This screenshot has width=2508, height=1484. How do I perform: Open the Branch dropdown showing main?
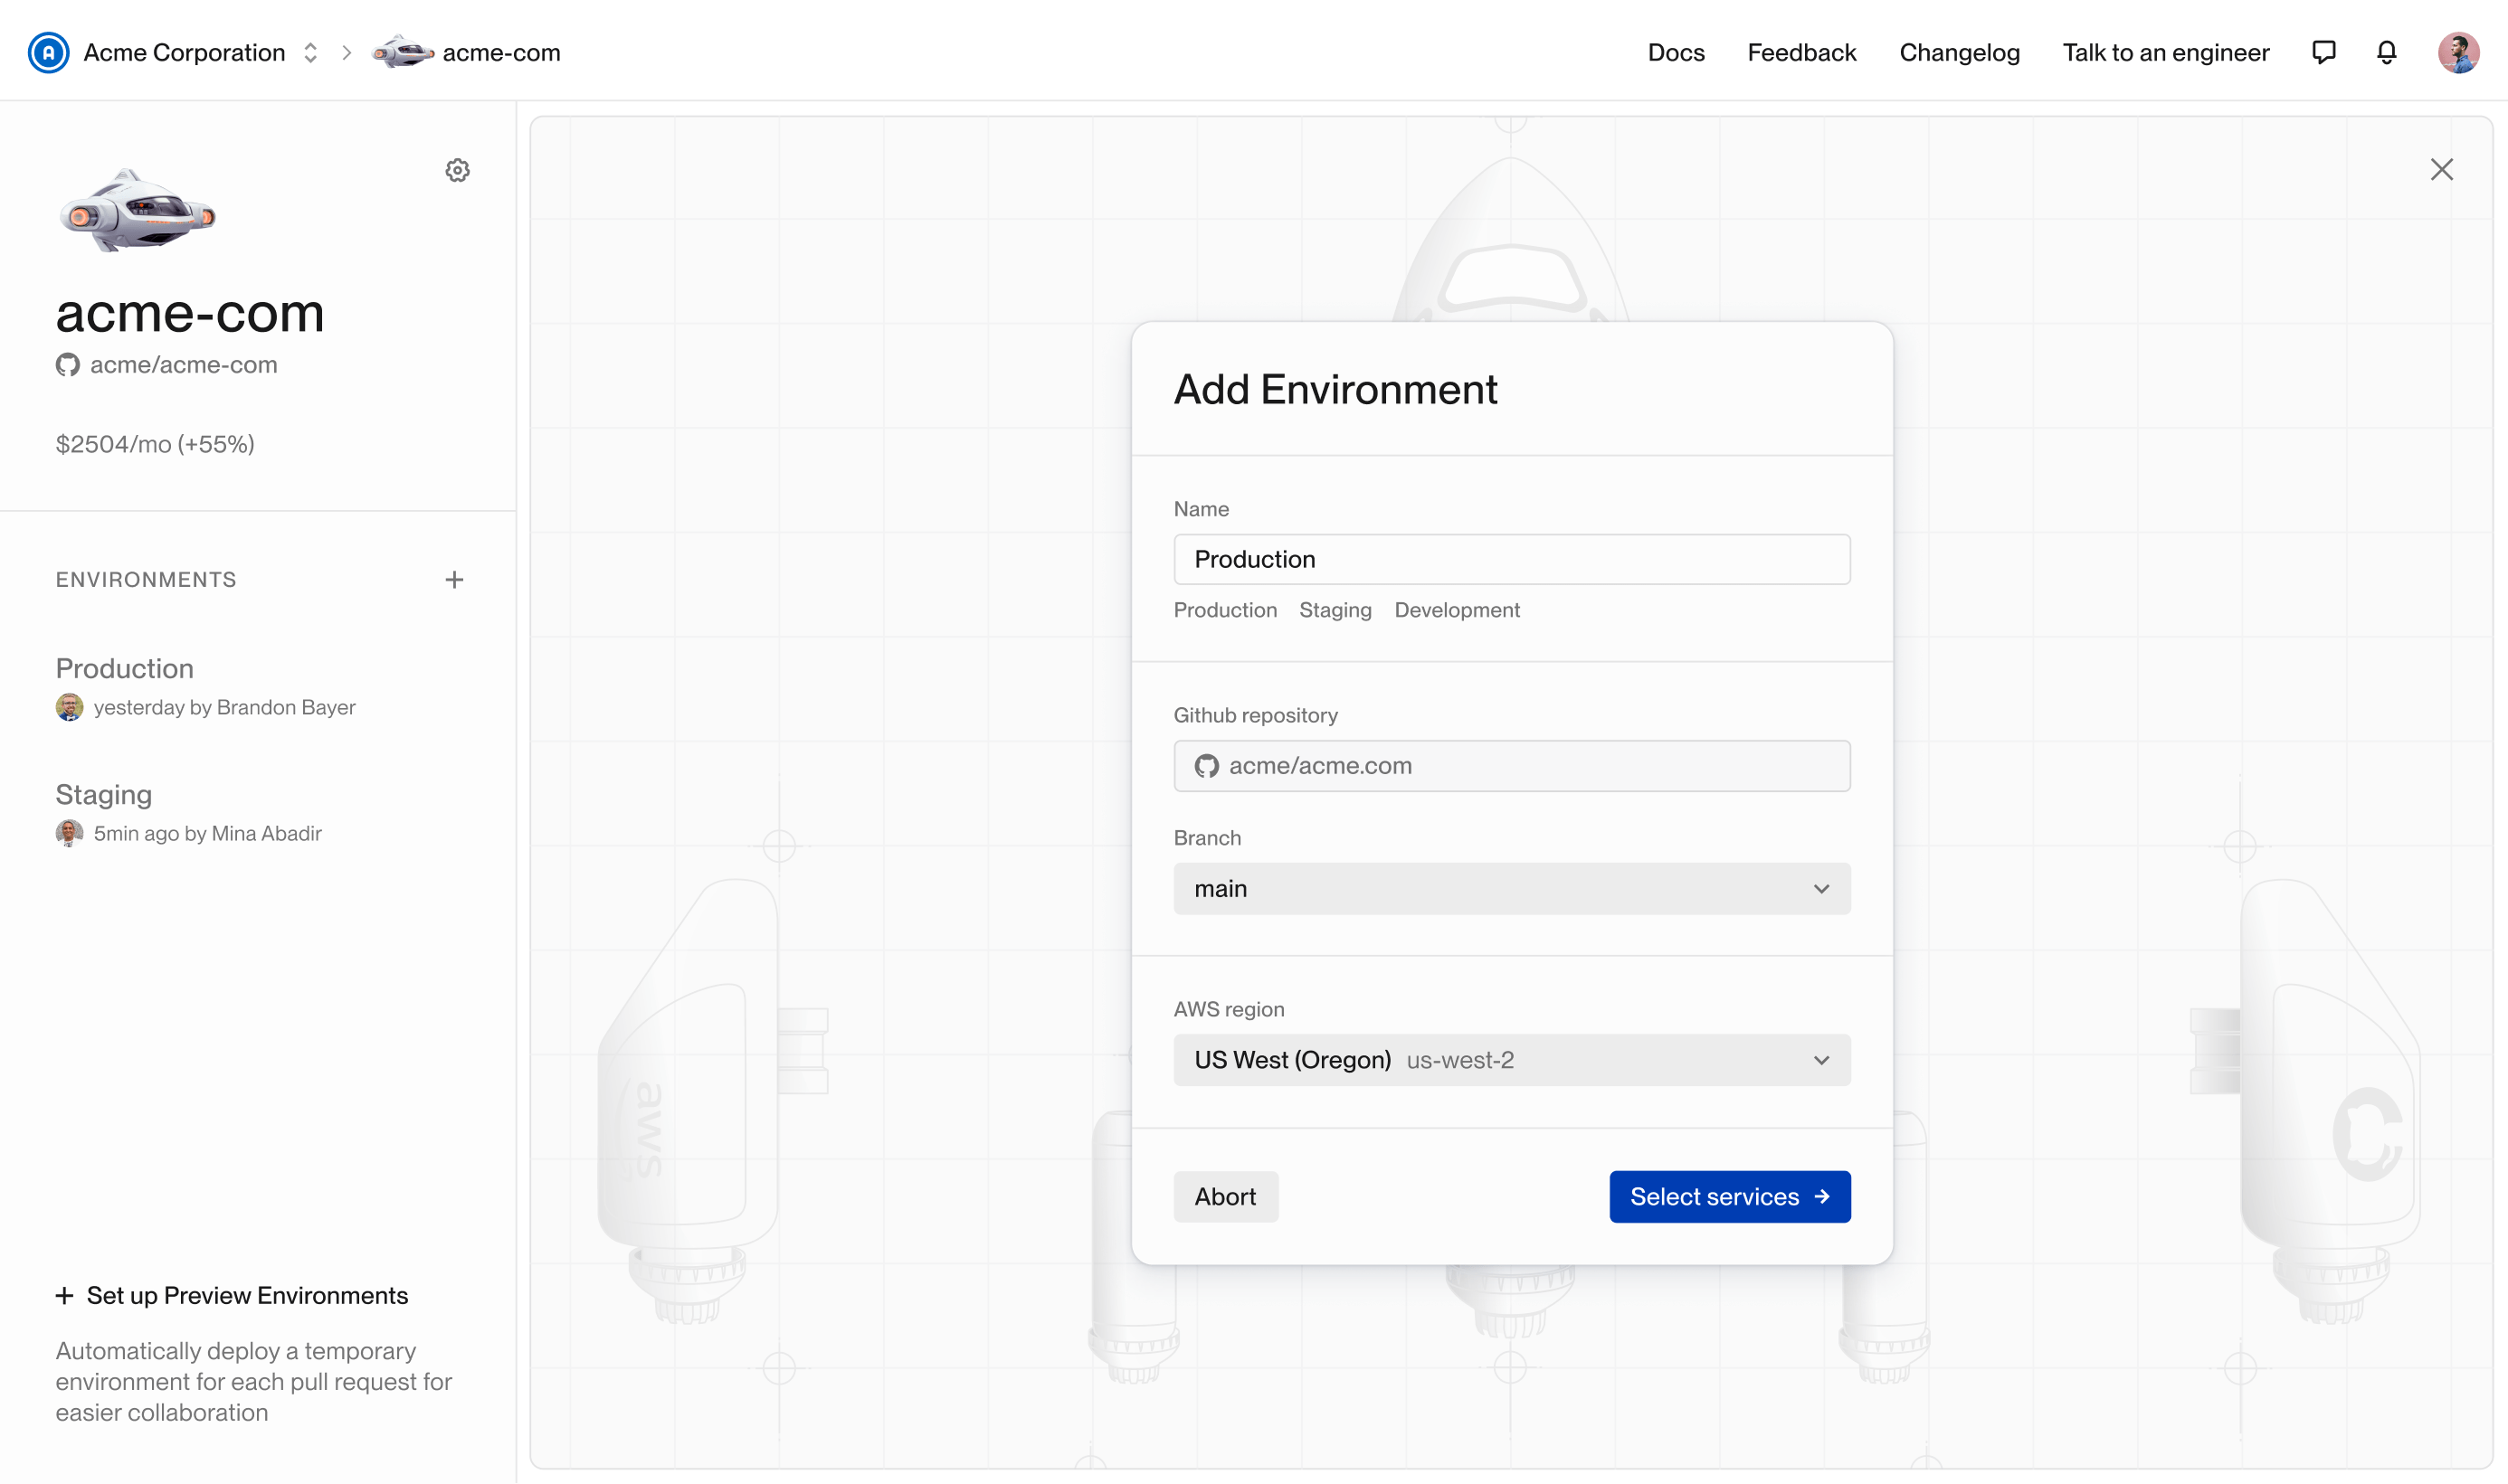[1512, 888]
